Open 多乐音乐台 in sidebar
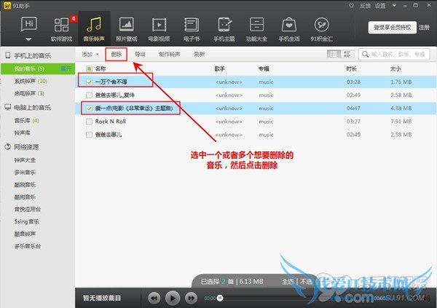 [28, 246]
